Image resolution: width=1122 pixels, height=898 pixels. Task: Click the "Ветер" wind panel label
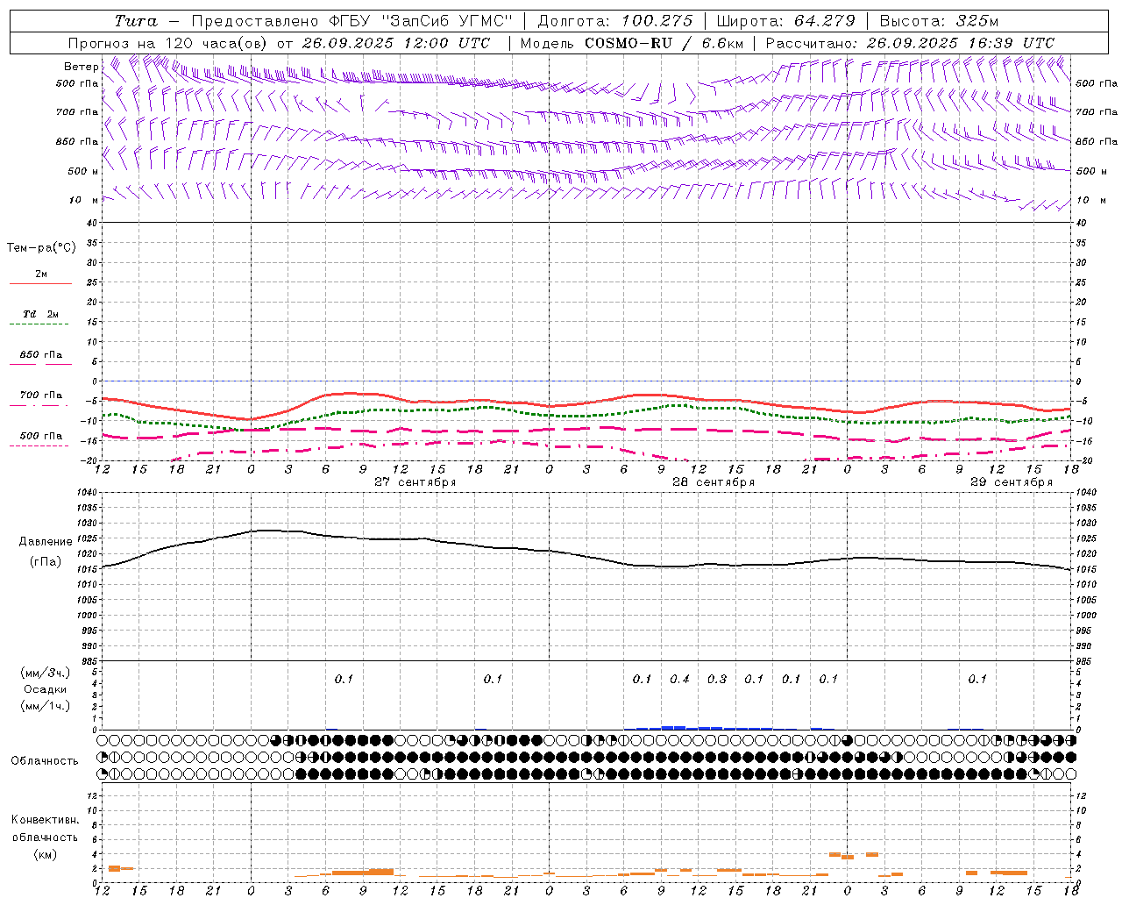pos(81,67)
